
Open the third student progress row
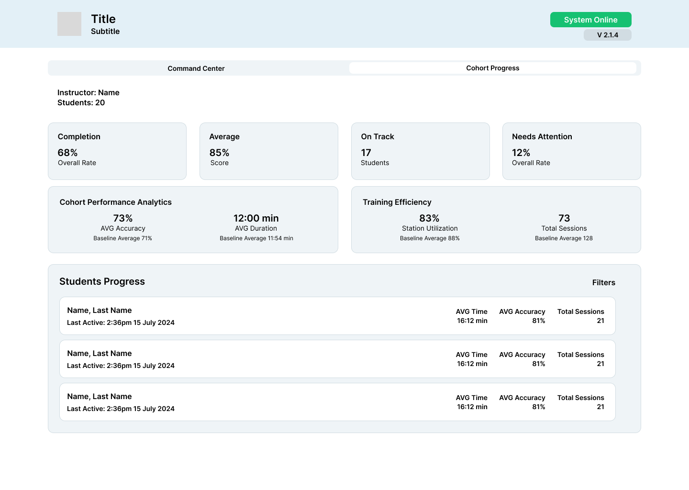pyautogui.click(x=337, y=402)
